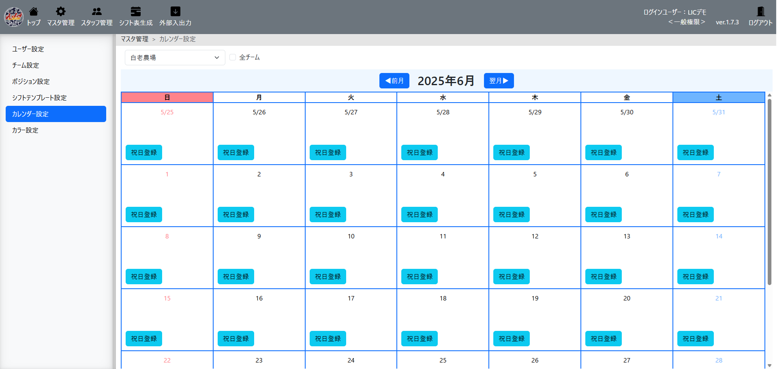This screenshot has height=369, width=777.
Task: Click the scrollbar down arrow
Action: click(x=769, y=365)
